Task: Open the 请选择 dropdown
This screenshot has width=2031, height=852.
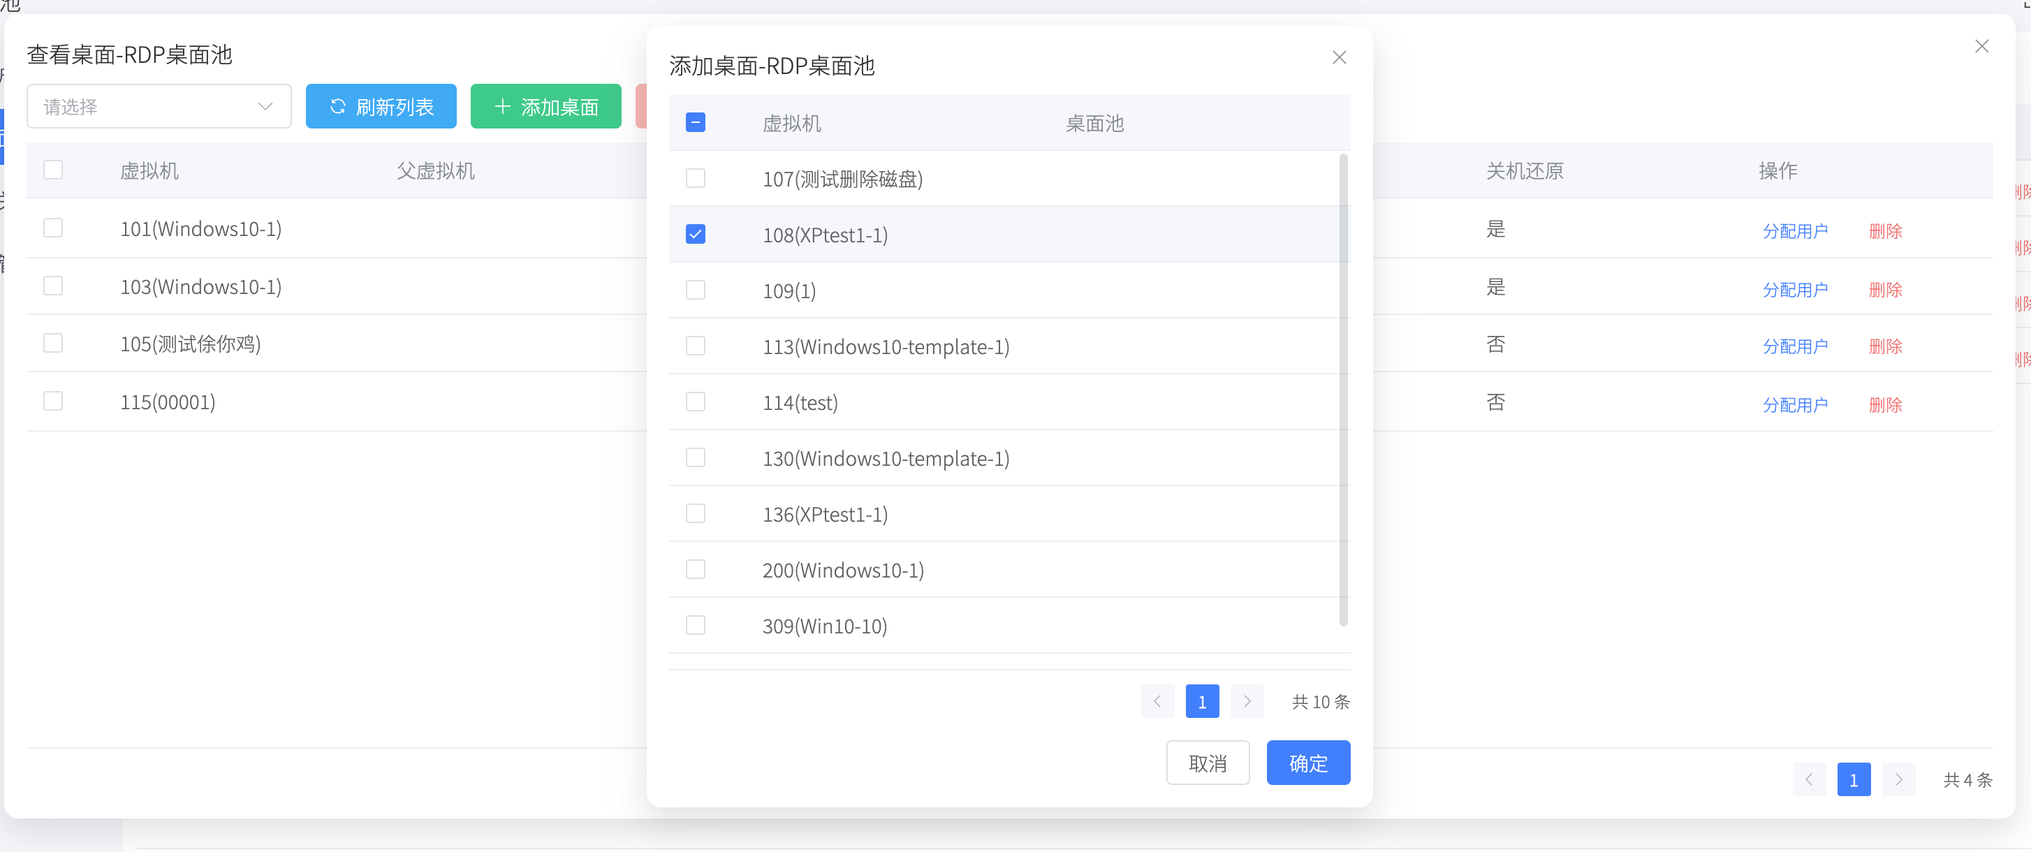Action: point(159,106)
